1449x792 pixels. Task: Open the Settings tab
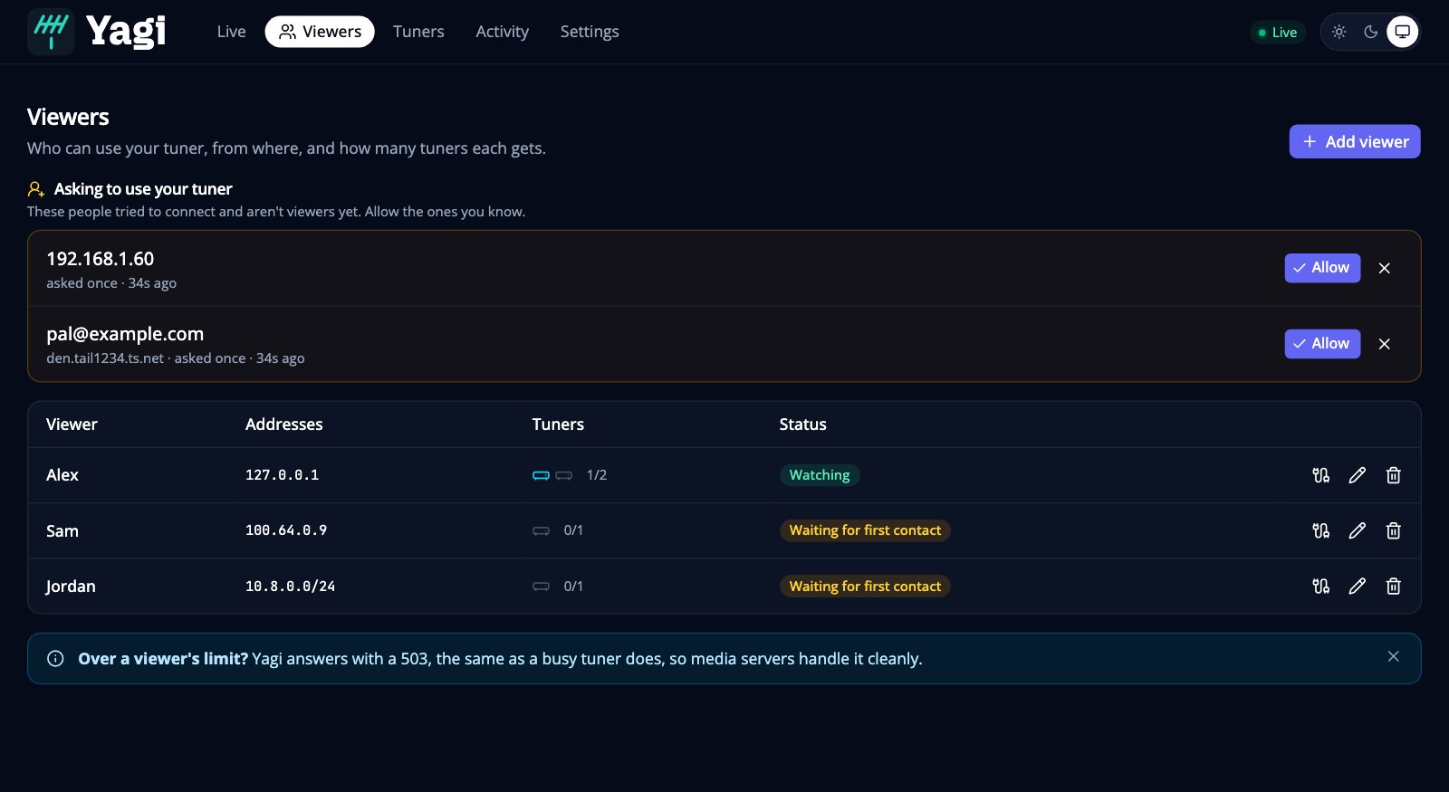coord(590,32)
